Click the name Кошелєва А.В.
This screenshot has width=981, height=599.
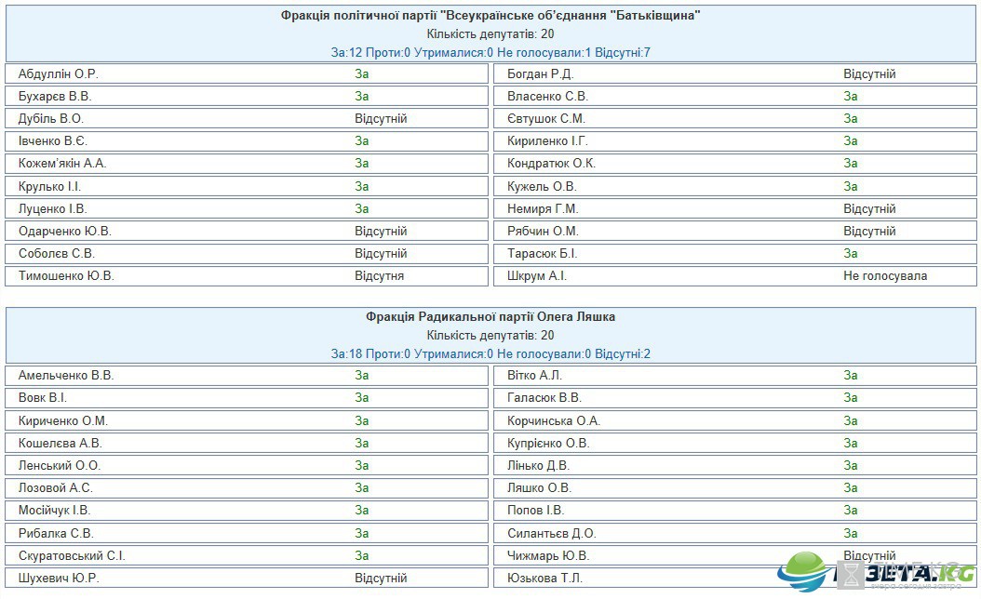pos(60,444)
